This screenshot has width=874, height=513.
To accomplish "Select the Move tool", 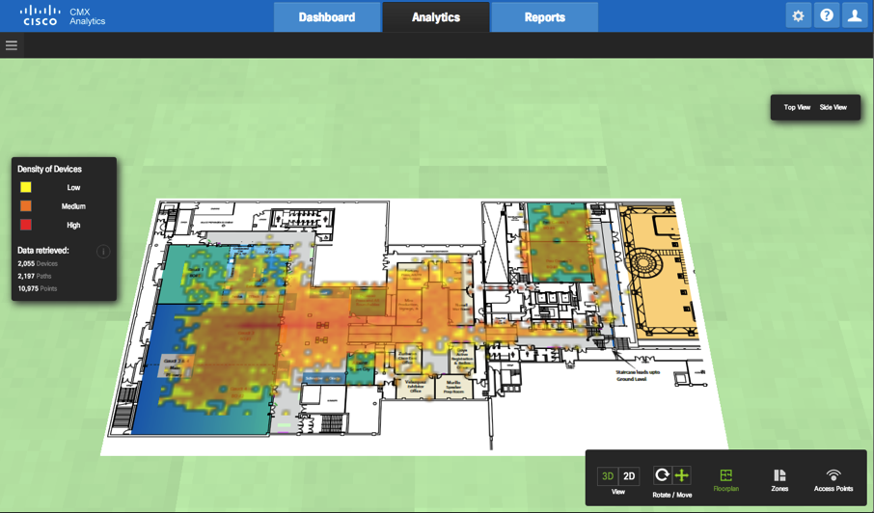I will pos(682,475).
